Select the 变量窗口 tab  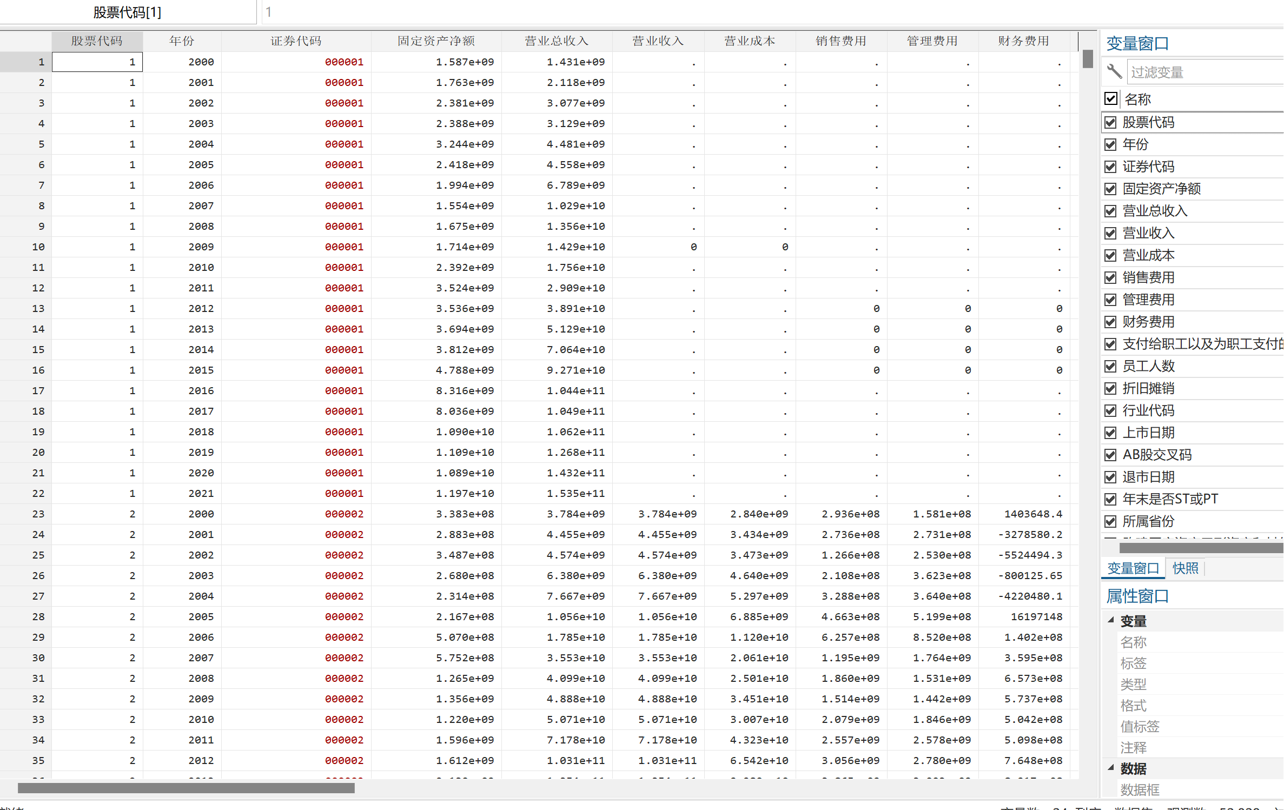[1133, 568]
